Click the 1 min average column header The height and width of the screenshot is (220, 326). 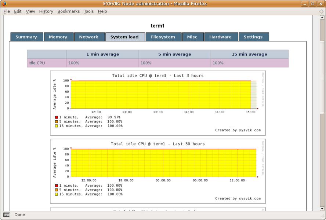click(103, 54)
